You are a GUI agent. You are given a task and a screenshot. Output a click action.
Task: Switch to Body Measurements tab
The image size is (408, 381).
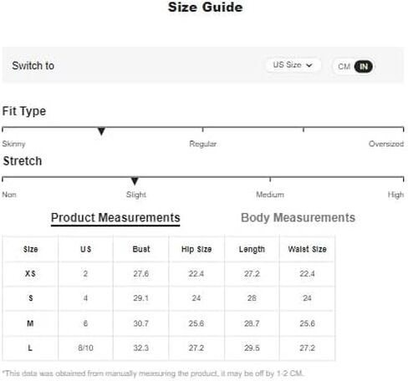click(298, 218)
